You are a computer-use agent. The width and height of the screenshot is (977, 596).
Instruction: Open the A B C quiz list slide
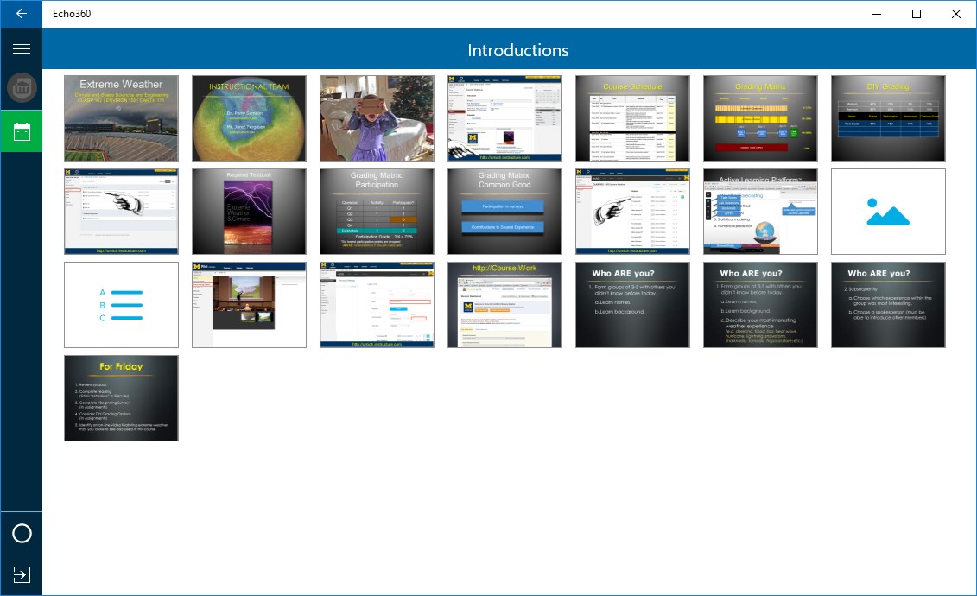(121, 305)
